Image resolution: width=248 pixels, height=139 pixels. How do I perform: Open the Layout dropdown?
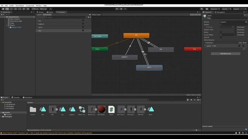[239, 9]
